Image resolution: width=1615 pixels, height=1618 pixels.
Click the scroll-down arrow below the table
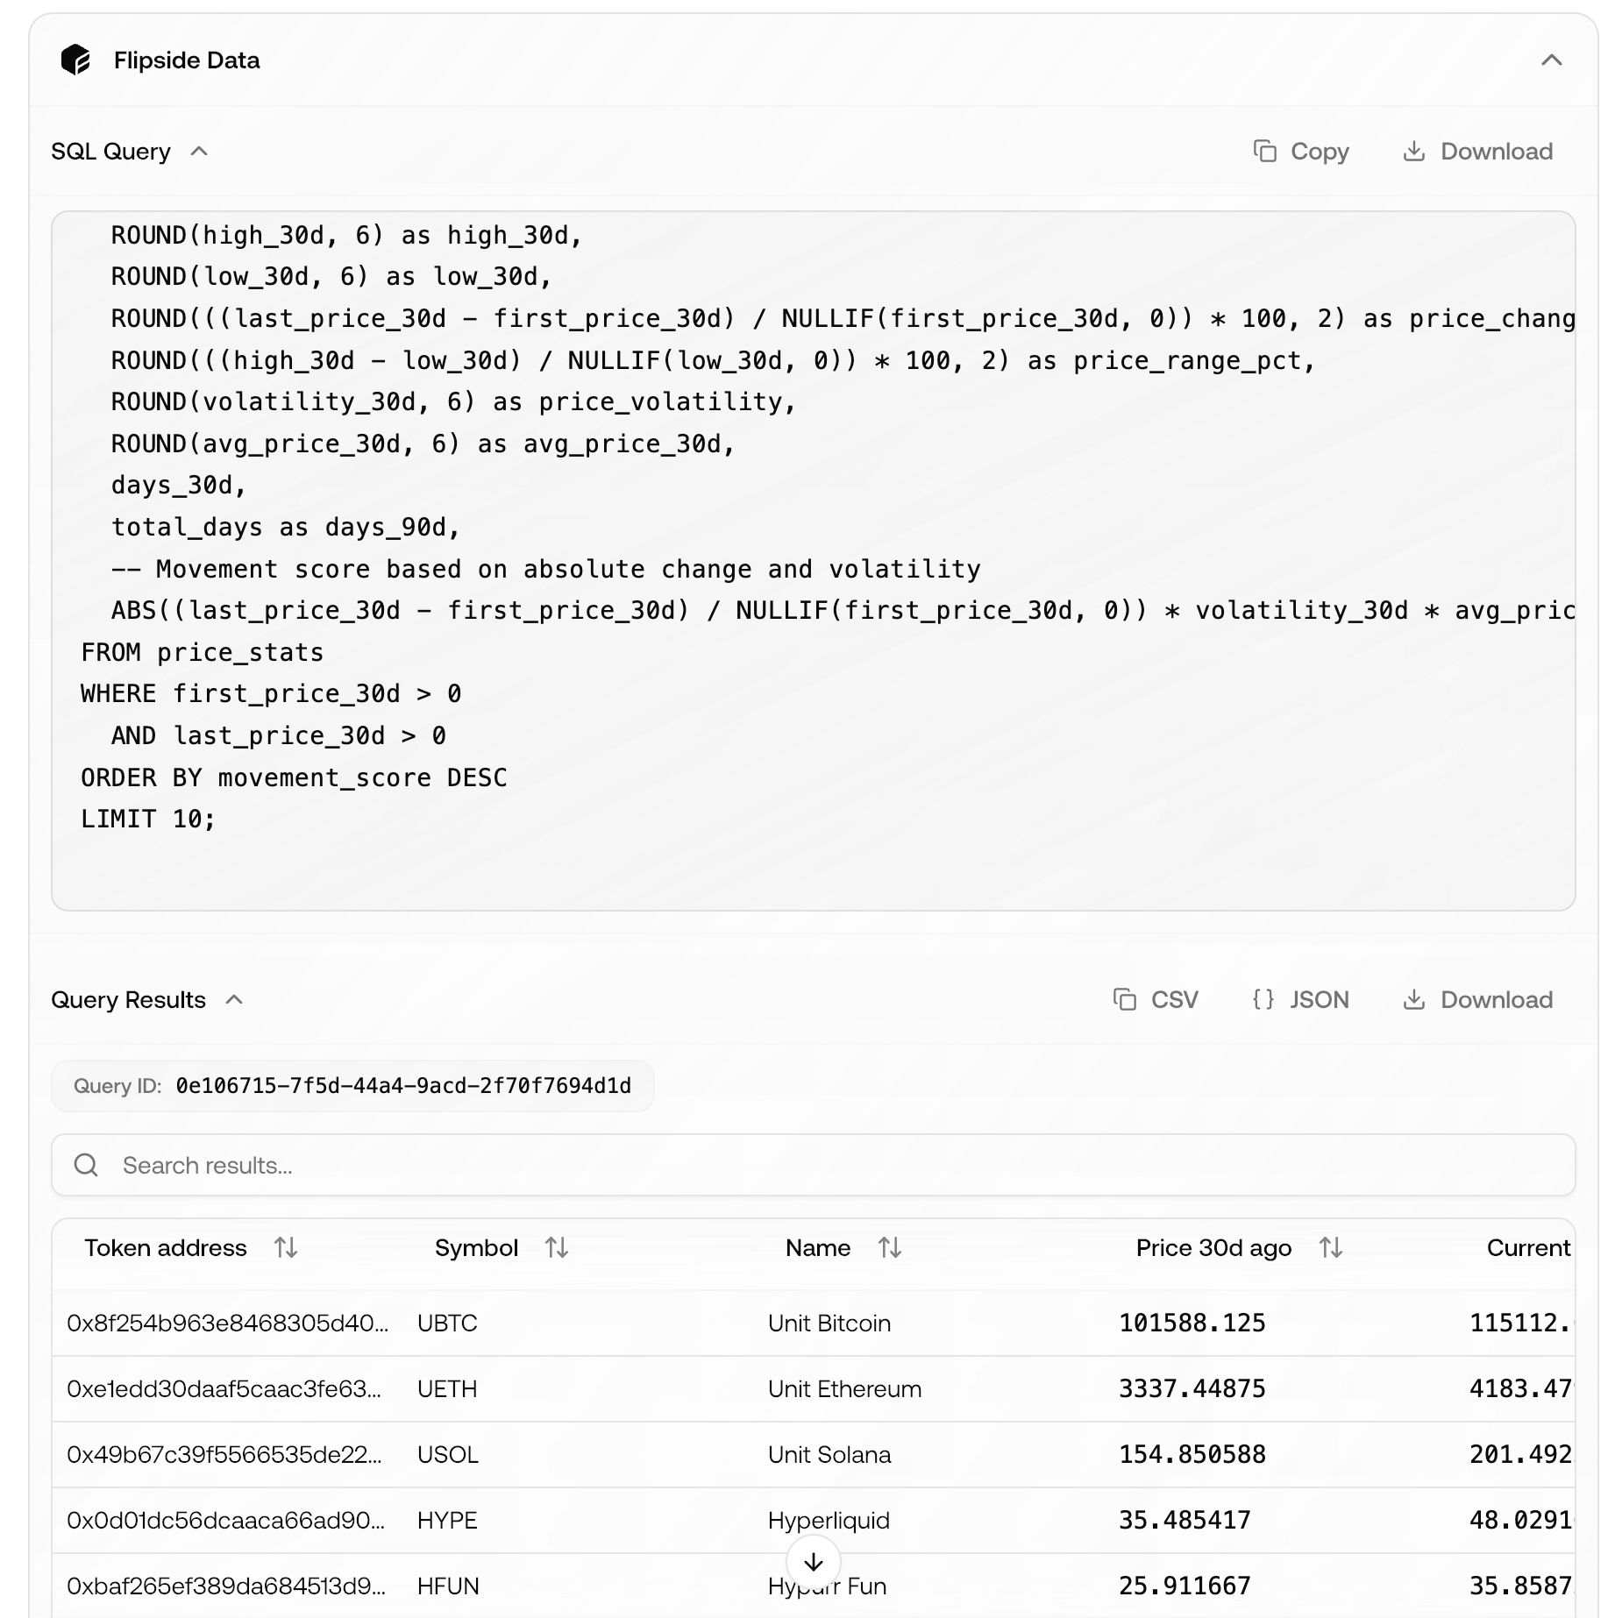pos(815,1561)
